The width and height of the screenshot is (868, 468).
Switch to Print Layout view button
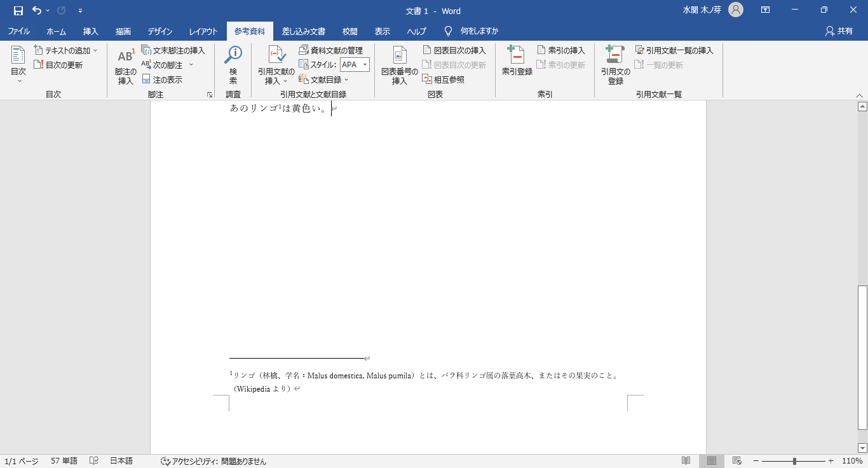point(712,461)
